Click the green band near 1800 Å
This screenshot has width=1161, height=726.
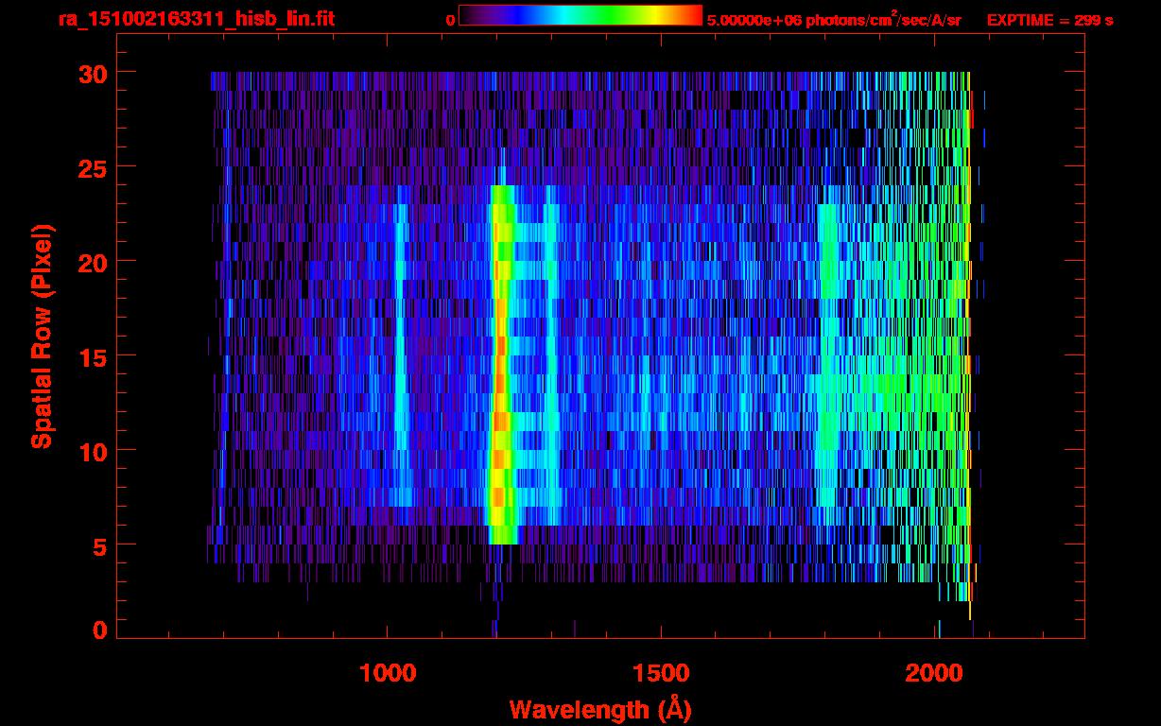pos(828,354)
